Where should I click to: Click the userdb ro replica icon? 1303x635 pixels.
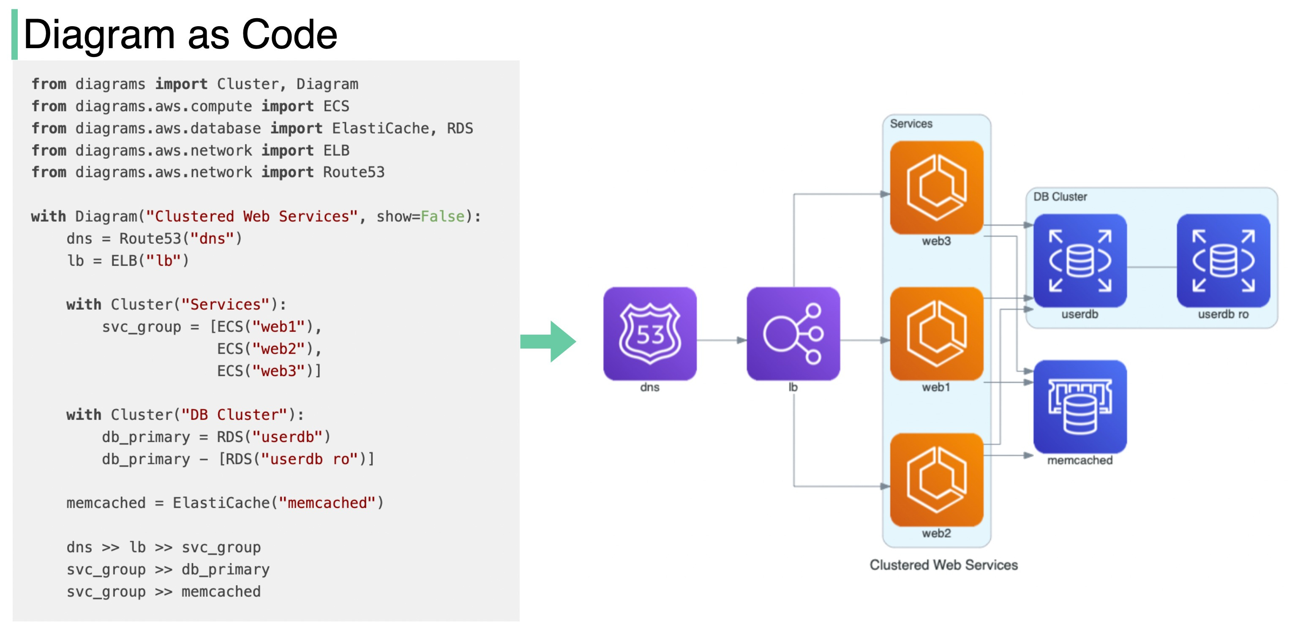[1224, 261]
